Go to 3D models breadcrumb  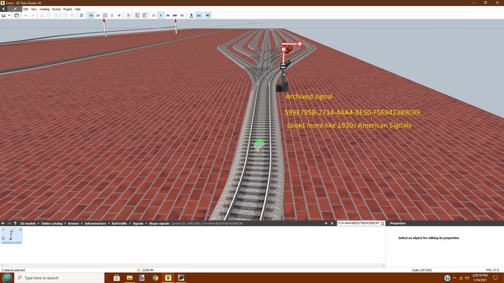pyautogui.click(x=28, y=223)
